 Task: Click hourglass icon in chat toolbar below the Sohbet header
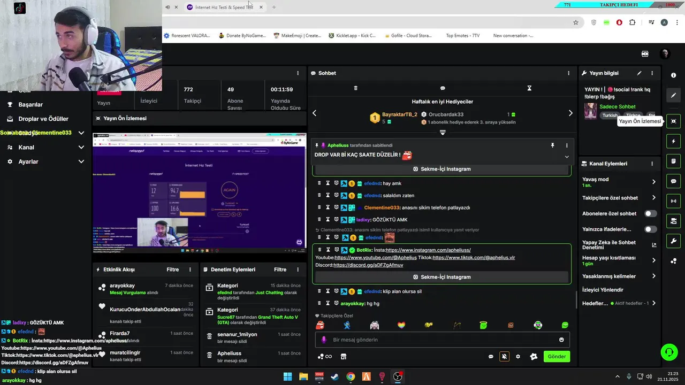(529, 88)
